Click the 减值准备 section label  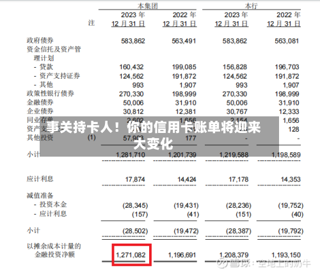[40, 196]
